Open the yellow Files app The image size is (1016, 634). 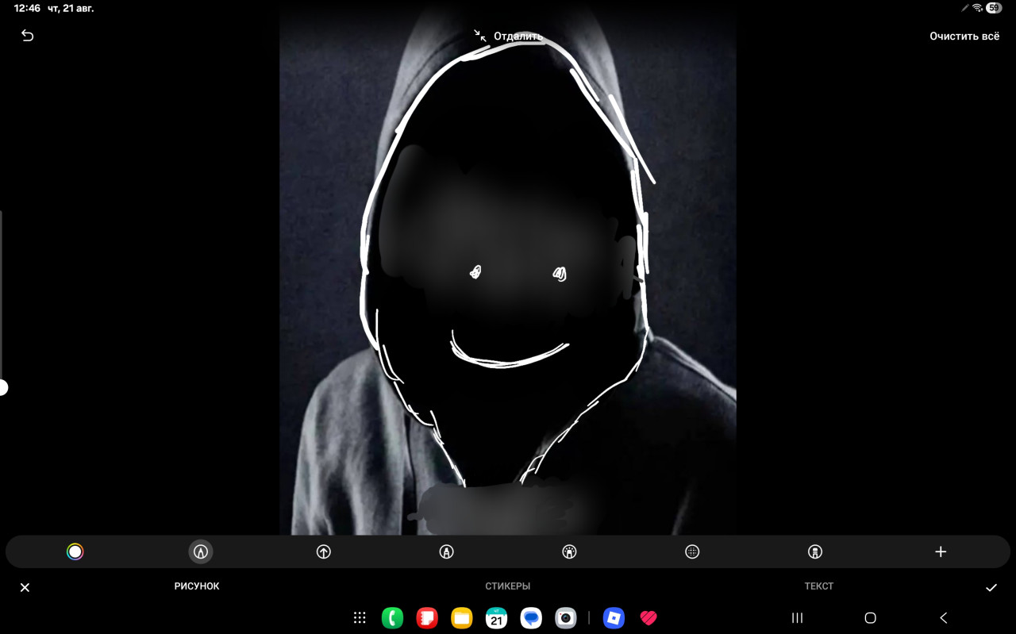point(462,617)
